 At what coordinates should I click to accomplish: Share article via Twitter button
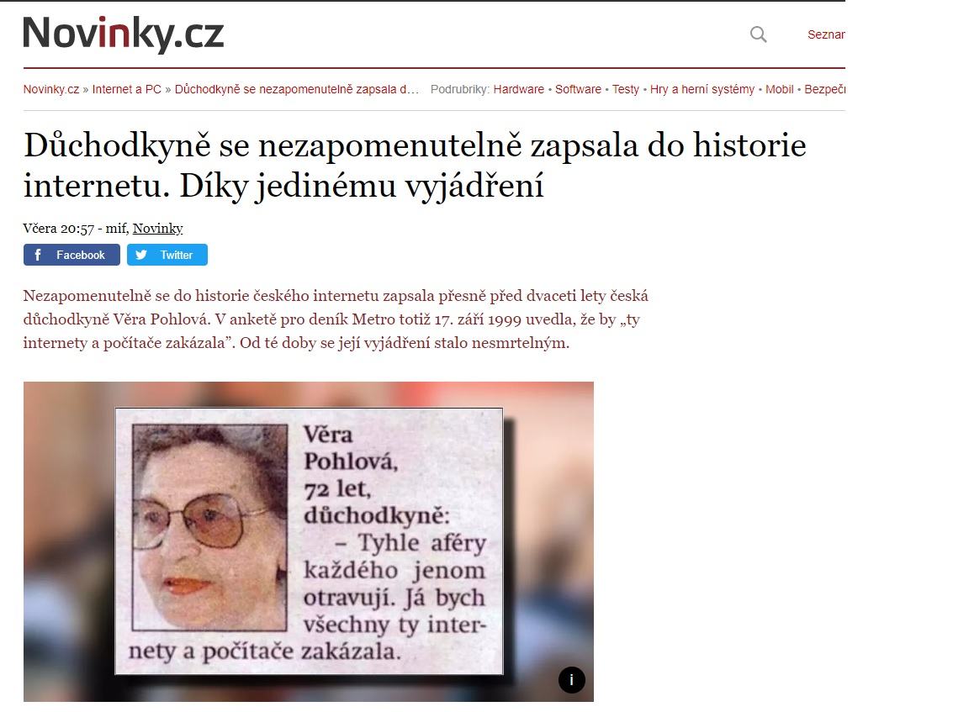point(167,255)
